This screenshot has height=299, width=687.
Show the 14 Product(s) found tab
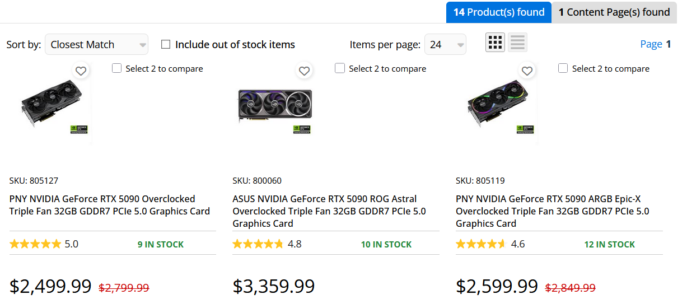point(498,12)
